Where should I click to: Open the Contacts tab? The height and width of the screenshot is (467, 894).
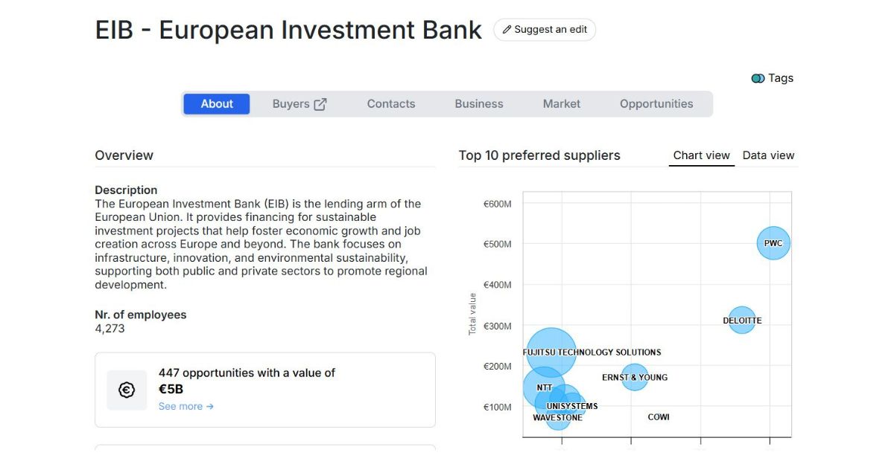390,104
